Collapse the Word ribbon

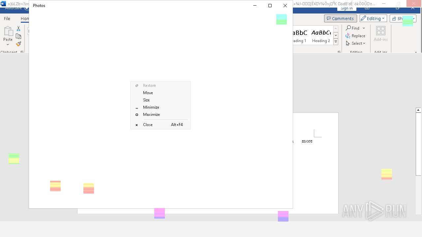pos(416,52)
